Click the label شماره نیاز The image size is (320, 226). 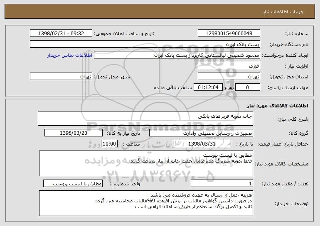click(297, 34)
